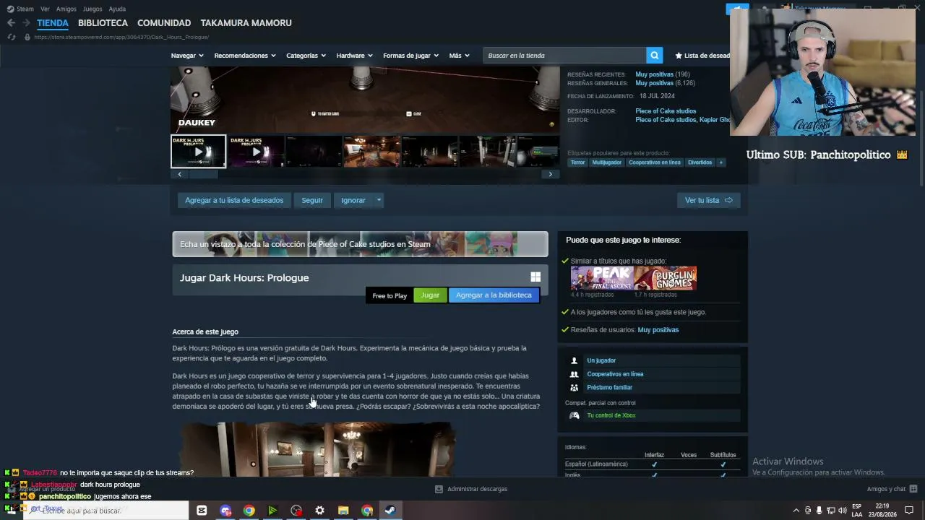This screenshot has height=520, width=925.
Task: Go forward with the Steam forward arrow
Action: pos(26,23)
